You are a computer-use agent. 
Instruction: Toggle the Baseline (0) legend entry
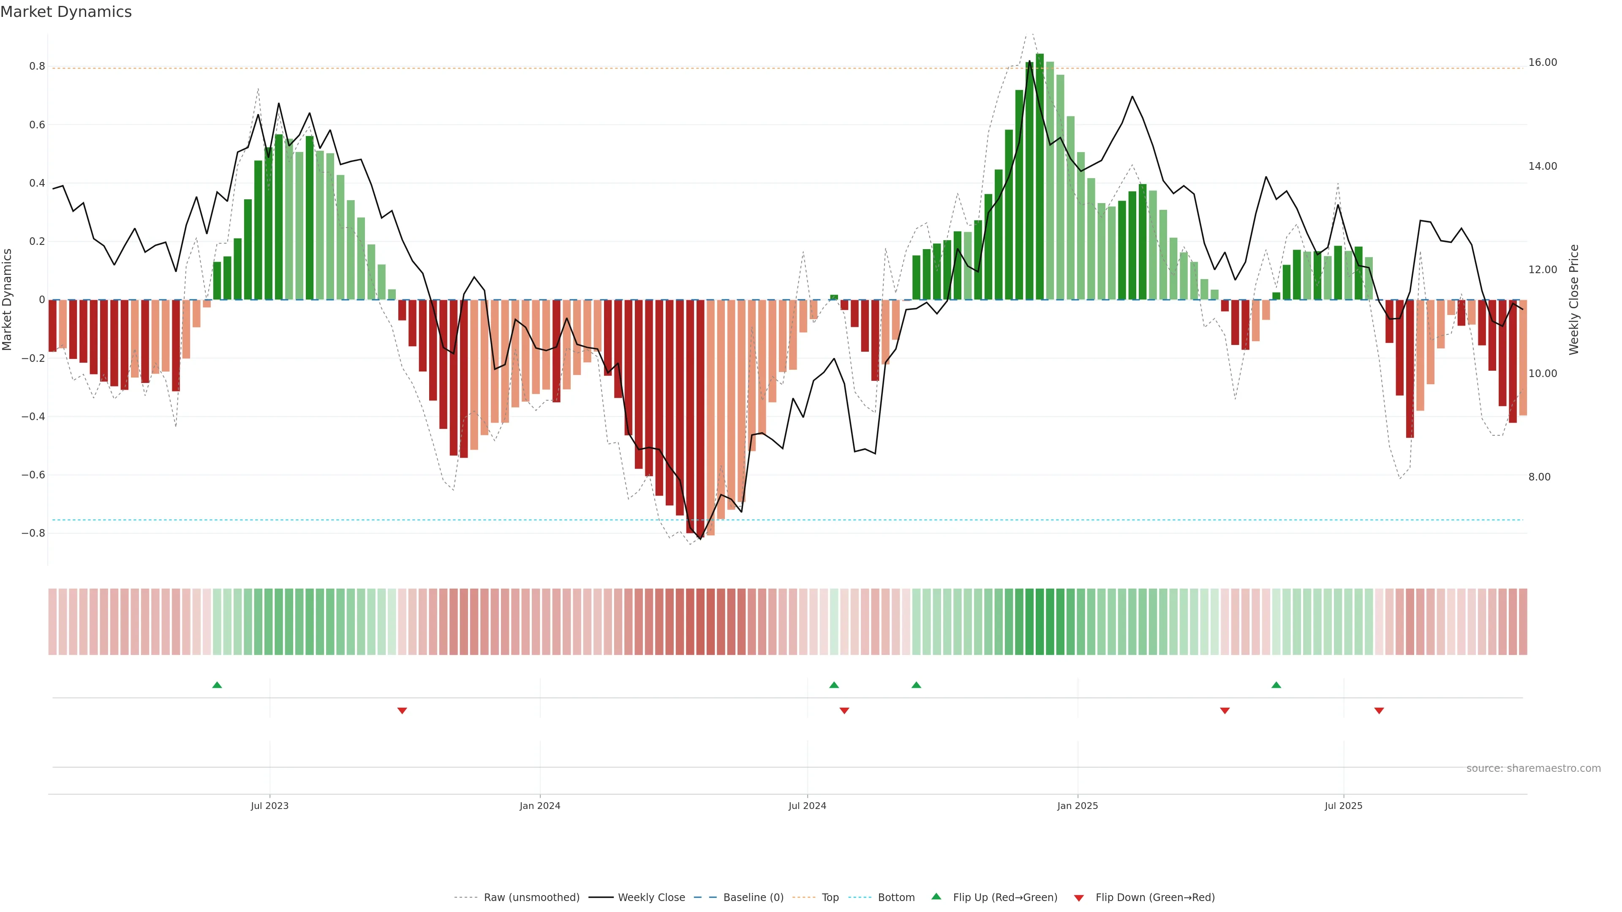click(753, 898)
